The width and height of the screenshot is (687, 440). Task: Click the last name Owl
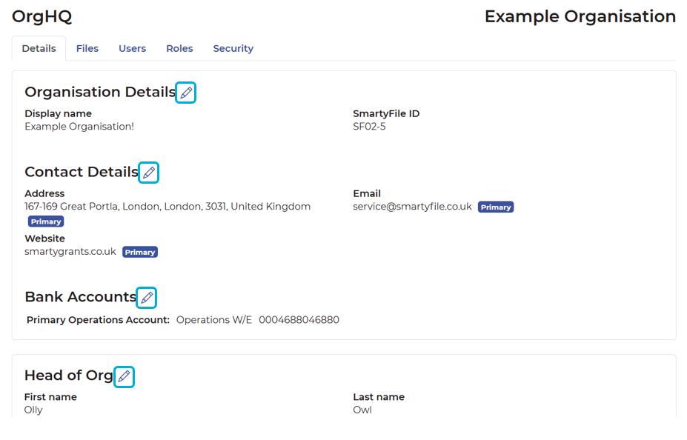pyautogui.click(x=362, y=409)
